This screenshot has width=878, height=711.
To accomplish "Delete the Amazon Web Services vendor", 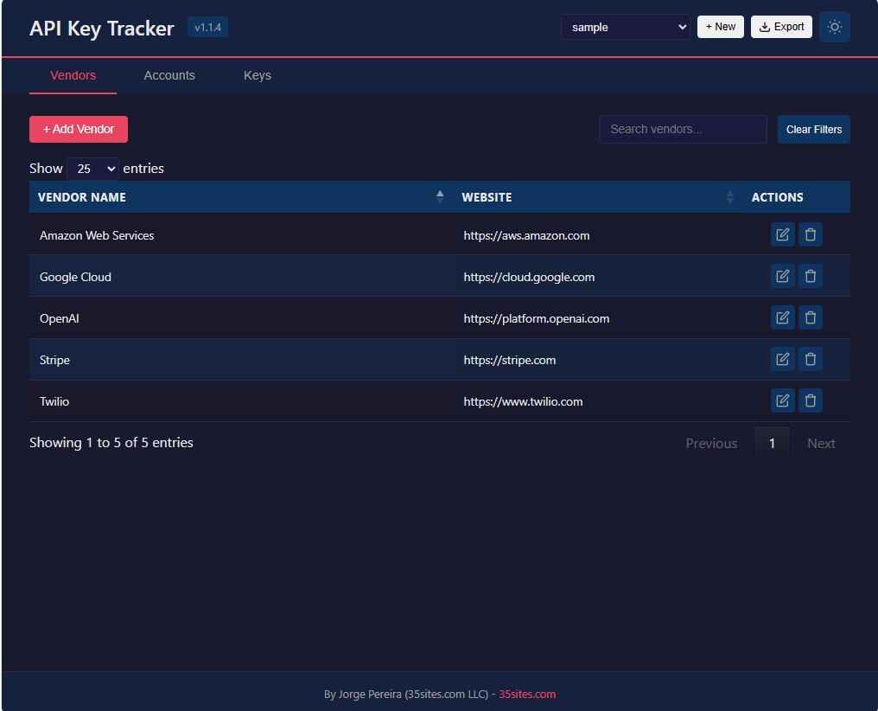I will 810,234.
